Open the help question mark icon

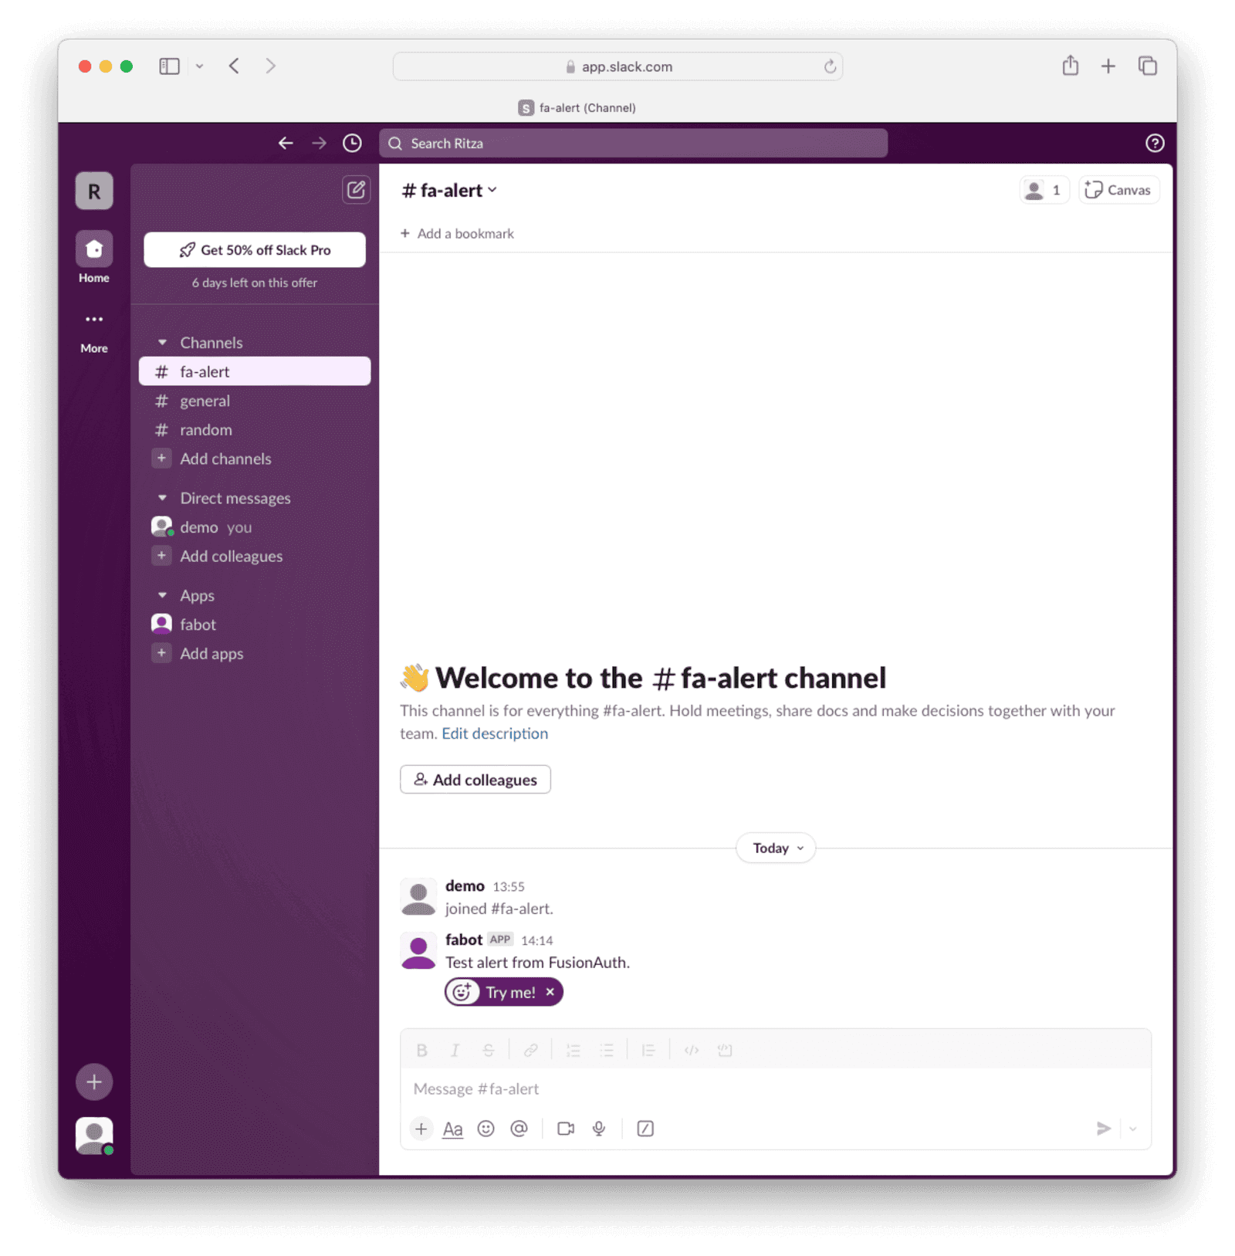pos(1155,143)
